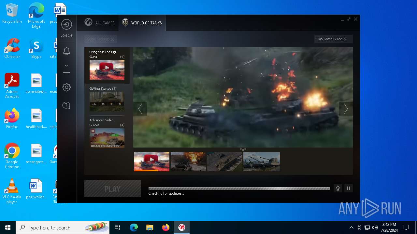417x234 pixels.
Task: Open Firefox desktop shortcut
Action: pos(12,119)
